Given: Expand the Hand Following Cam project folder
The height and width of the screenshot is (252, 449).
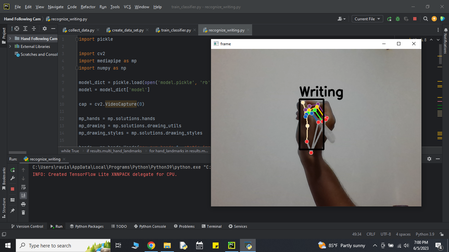Looking at the screenshot, I should coord(10,39).
